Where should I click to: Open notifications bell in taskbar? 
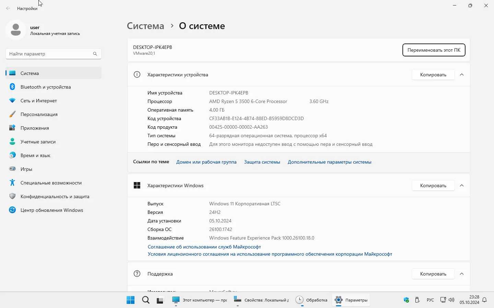click(484, 300)
